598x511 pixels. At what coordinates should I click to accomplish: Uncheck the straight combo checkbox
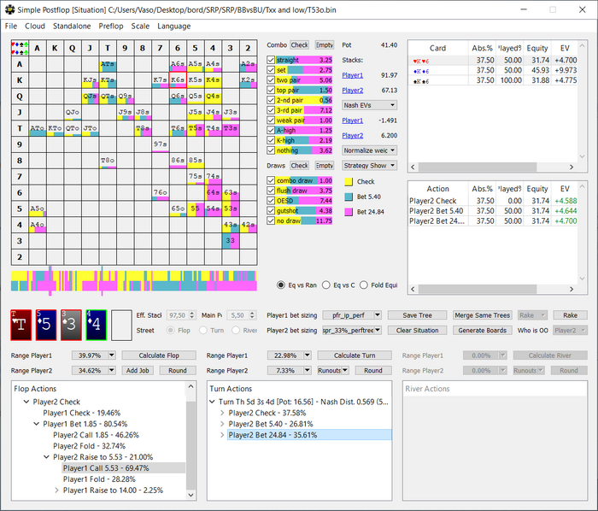(x=272, y=61)
